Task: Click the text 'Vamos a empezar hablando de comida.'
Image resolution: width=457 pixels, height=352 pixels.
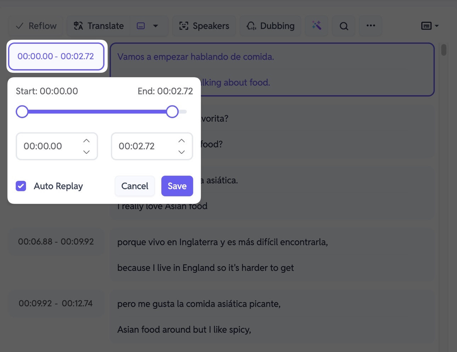Action: click(196, 57)
